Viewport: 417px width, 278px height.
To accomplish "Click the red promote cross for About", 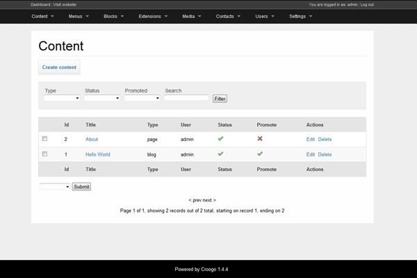I will click(260, 139).
